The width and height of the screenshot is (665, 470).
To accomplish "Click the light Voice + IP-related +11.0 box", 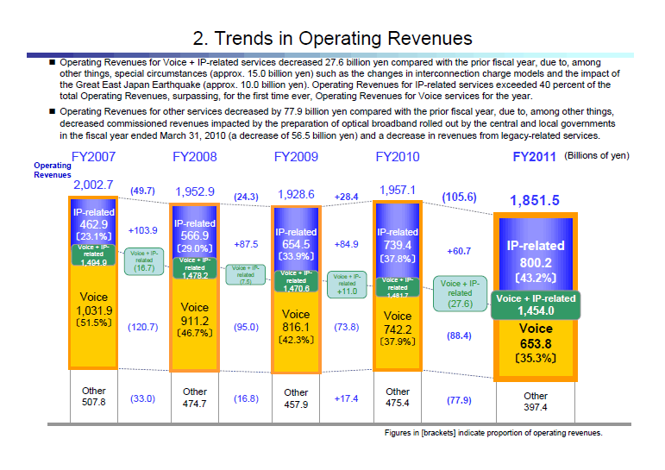I will pos(347,285).
